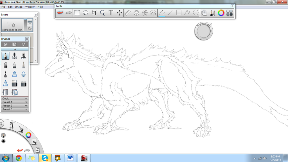The width and height of the screenshot is (288, 162).
Task: Select the Hard Eraser
Action: click(15, 83)
